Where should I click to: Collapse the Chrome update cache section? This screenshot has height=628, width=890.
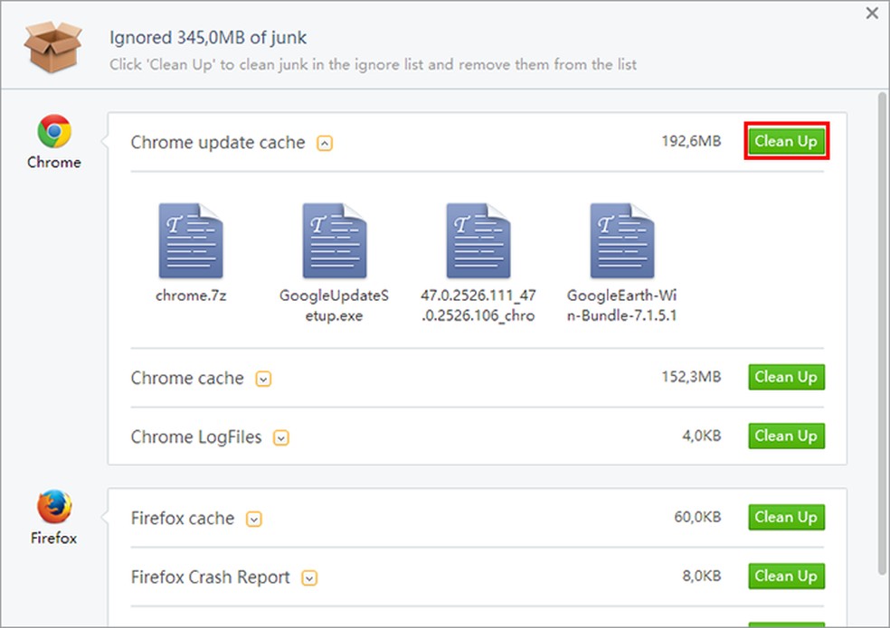click(x=325, y=144)
